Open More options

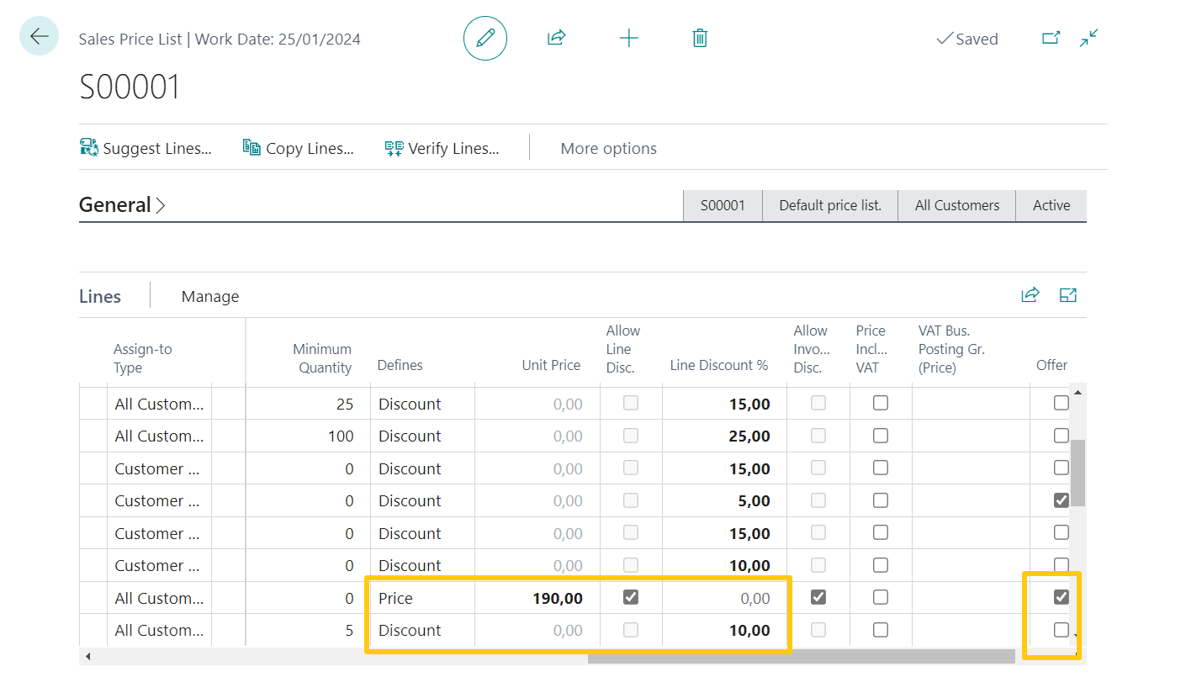point(609,148)
